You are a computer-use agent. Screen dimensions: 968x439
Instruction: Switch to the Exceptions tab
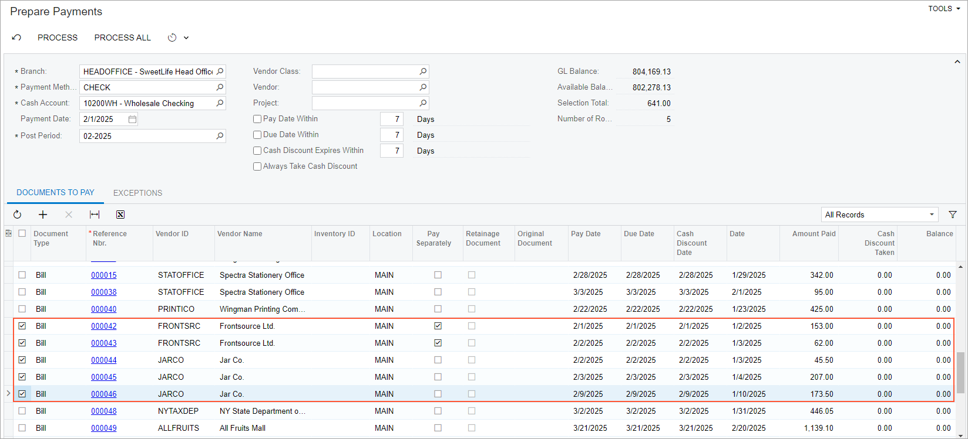tap(137, 193)
